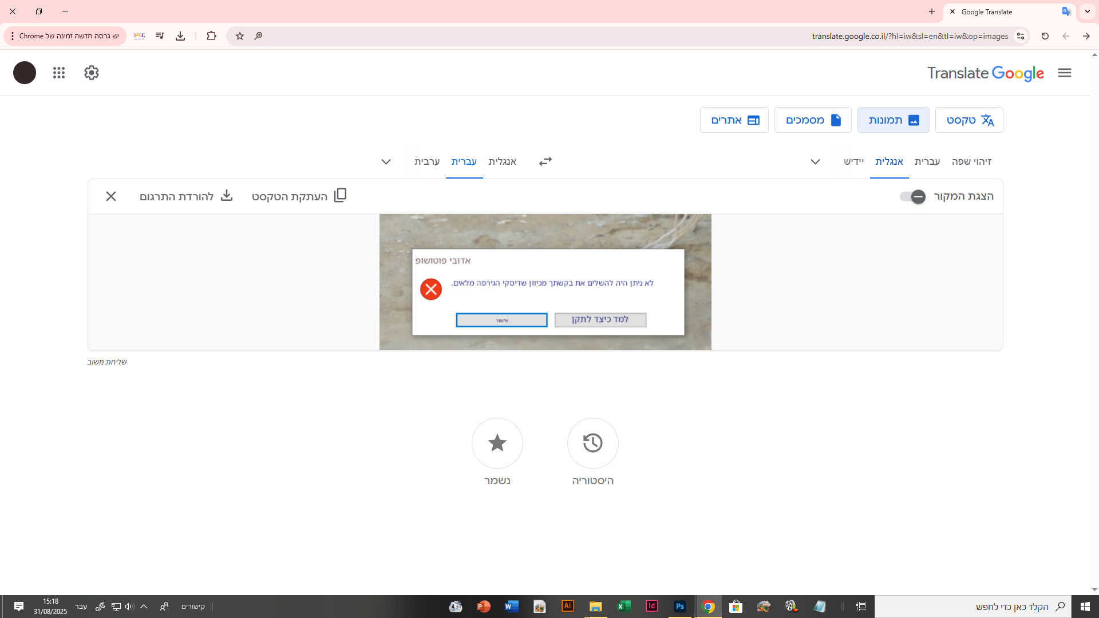Viewport: 1099px width, 618px height.
Task: Click the Send feedback (שליחת משוב) link
Action: tap(107, 362)
